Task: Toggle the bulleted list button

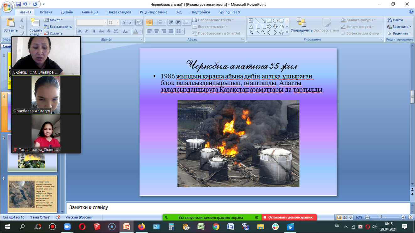Action: (x=149, y=23)
